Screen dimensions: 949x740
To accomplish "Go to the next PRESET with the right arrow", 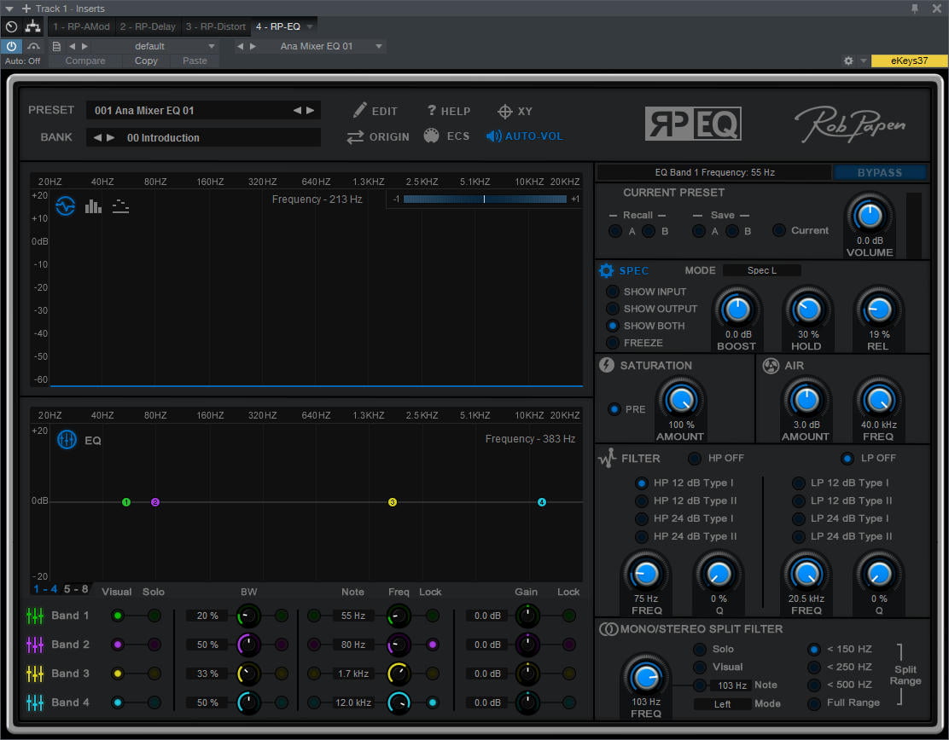I will (310, 110).
